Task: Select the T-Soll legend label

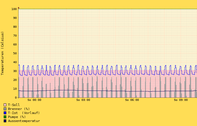Action: point(14,105)
